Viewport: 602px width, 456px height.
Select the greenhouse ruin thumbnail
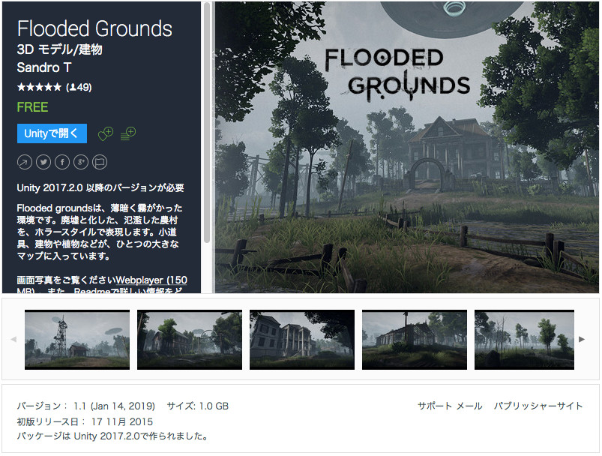point(415,340)
